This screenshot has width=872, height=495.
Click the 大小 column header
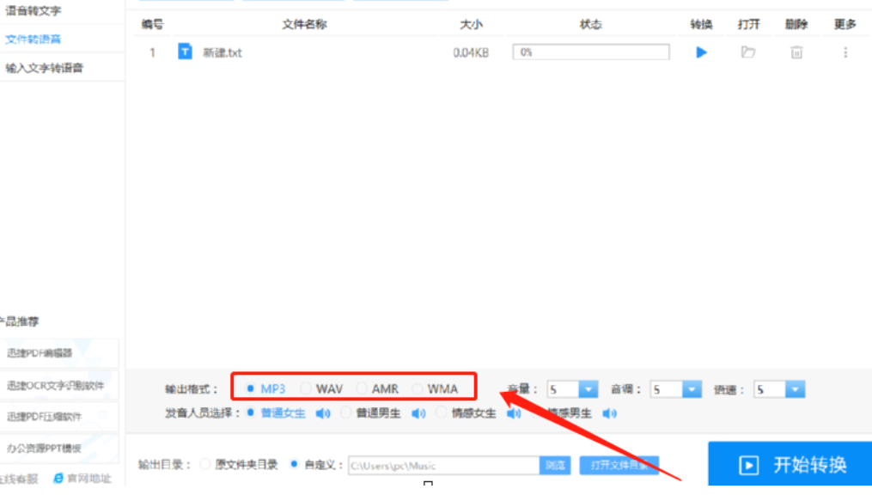[471, 24]
